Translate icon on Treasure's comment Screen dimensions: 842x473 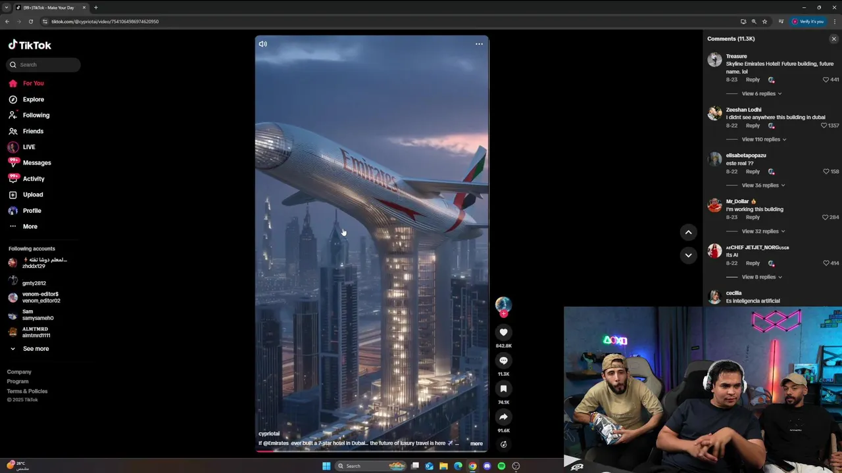[x=772, y=80]
